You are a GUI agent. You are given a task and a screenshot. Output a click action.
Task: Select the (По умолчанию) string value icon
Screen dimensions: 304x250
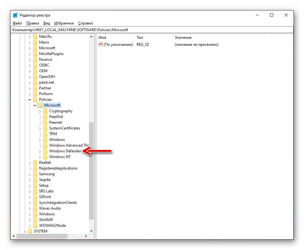point(100,45)
